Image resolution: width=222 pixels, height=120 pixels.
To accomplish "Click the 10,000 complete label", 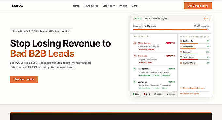I will tap(201, 26).
